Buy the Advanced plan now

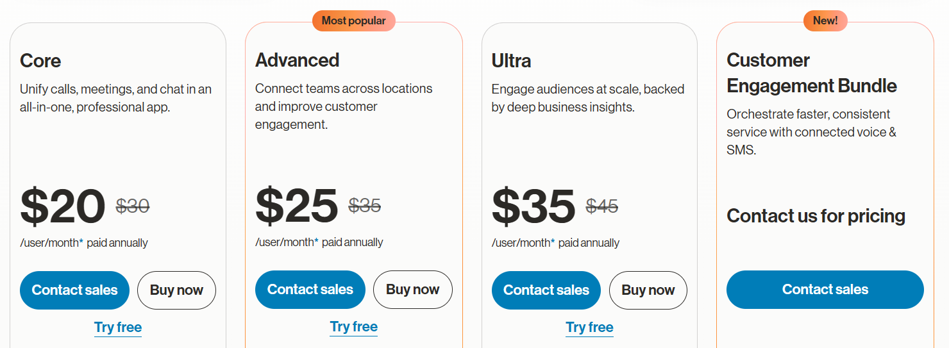tap(413, 290)
